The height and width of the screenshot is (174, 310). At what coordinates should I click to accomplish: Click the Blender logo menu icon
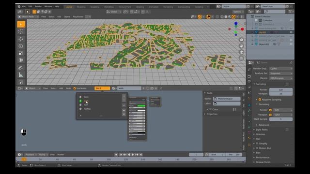pos(19,6)
